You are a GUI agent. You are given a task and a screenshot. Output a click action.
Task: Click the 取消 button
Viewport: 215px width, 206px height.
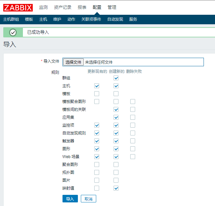88,198
